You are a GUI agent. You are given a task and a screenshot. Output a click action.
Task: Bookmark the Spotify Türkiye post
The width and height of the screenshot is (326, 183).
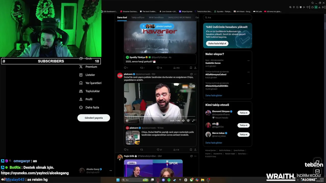pyautogui.click(x=191, y=68)
